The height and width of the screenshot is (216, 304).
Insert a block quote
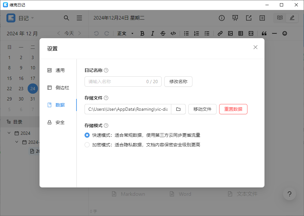click(264, 33)
